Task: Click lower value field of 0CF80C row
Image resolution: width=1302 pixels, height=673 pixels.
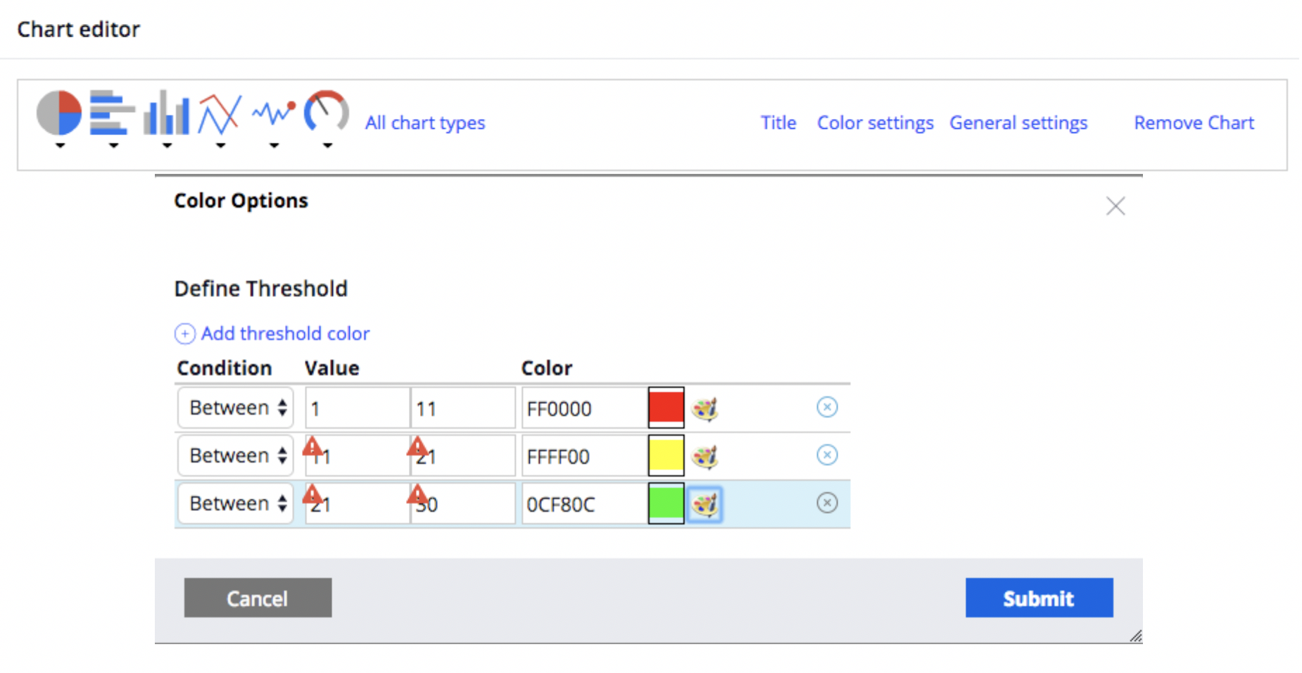Action: pos(358,503)
